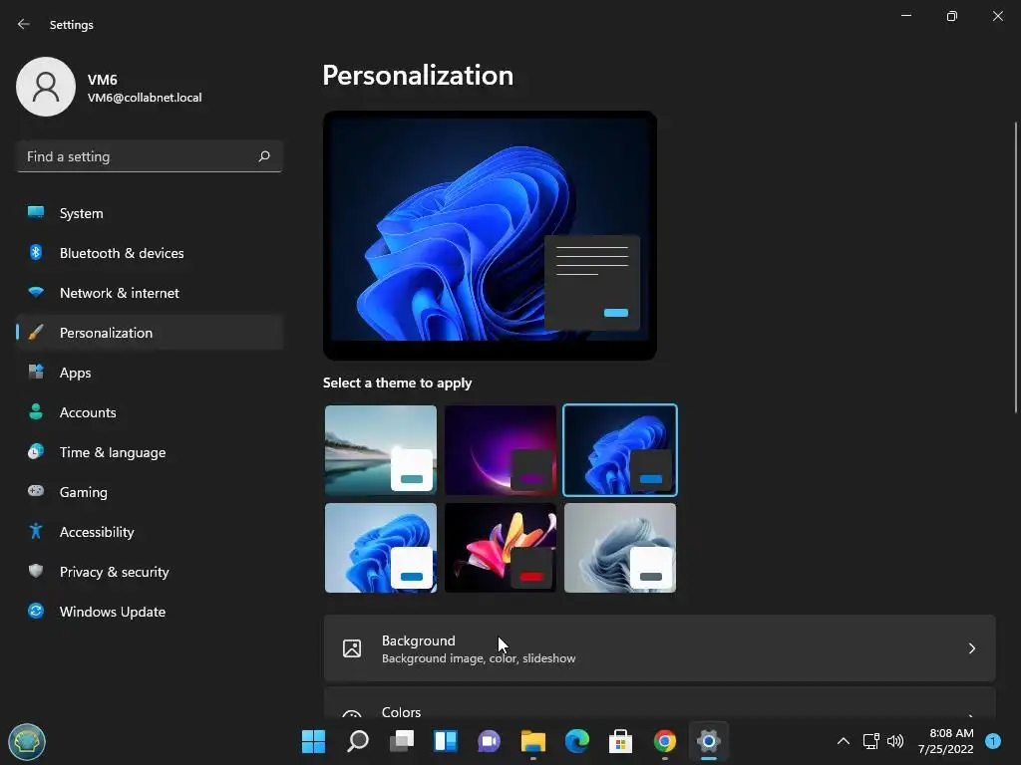Open Network & internet settings

(x=150, y=293)
